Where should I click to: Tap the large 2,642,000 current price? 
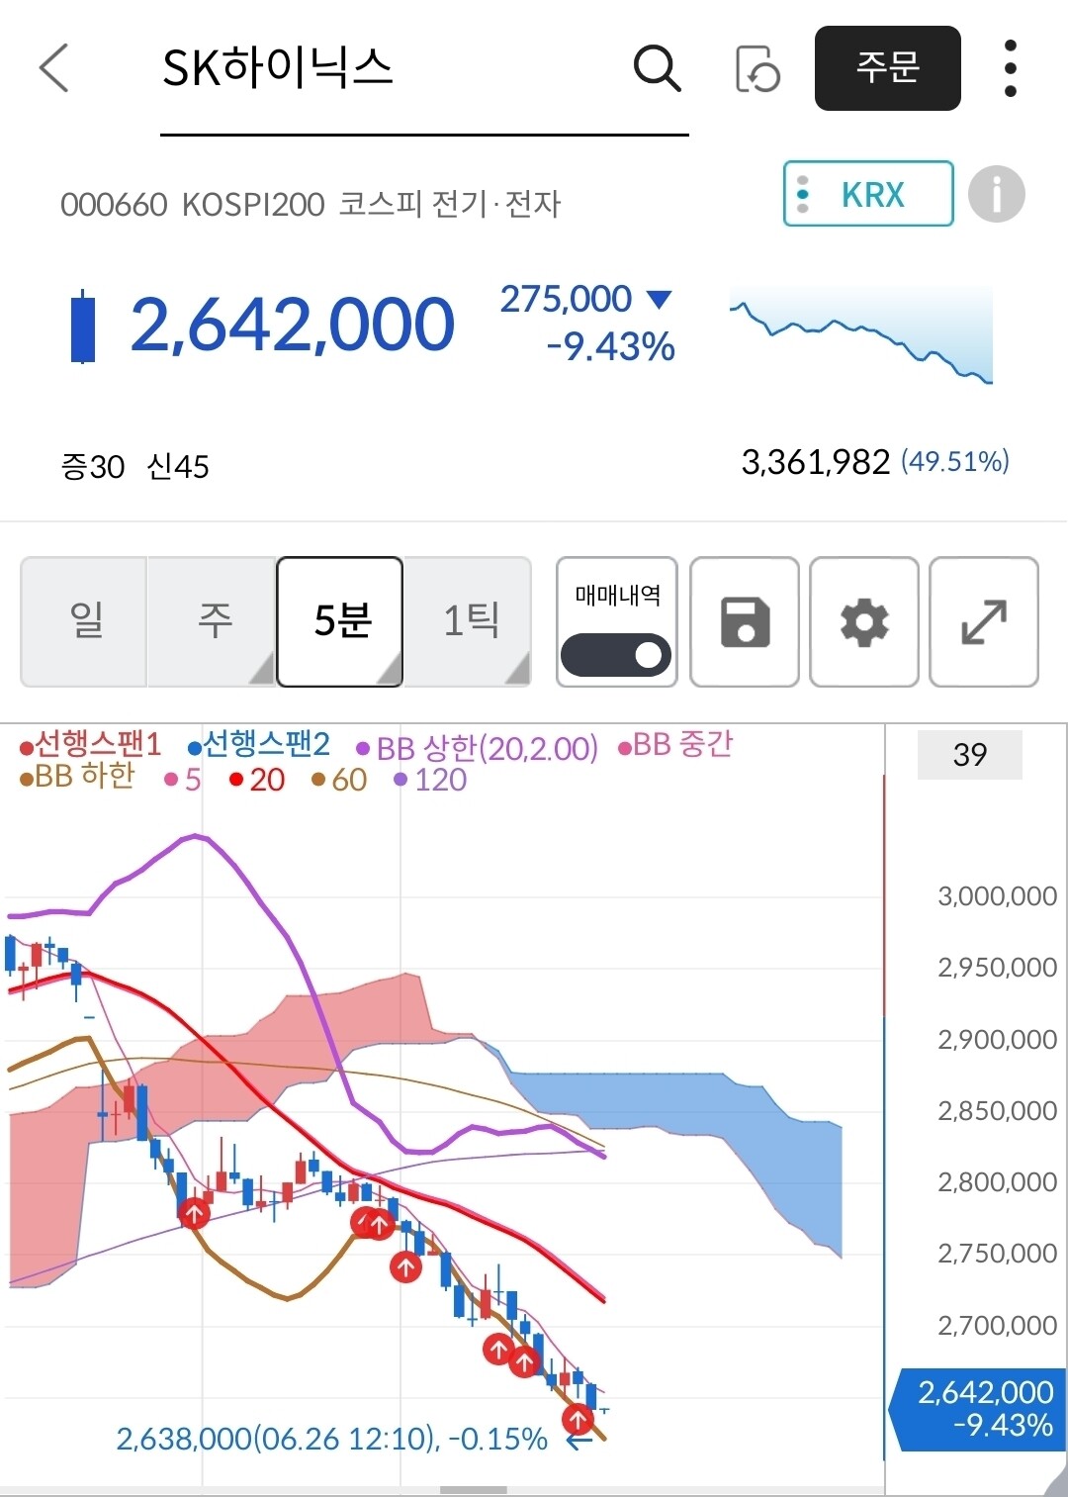[x=293, y=325]
